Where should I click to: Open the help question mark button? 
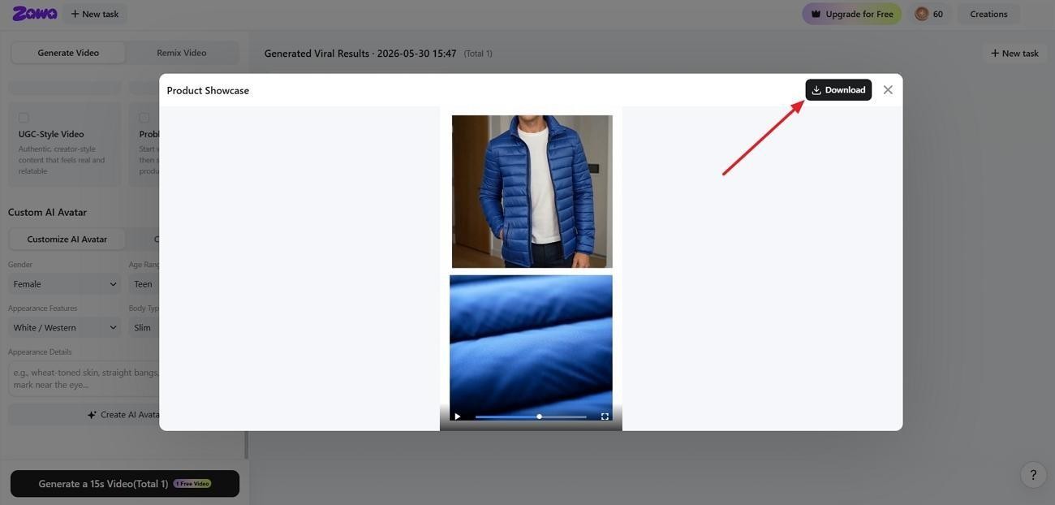point(1033,475)
